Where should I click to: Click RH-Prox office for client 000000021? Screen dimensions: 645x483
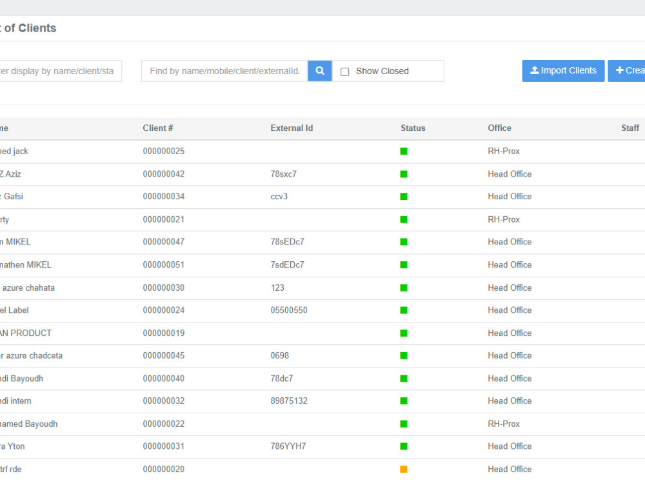(x=504, y=220)
